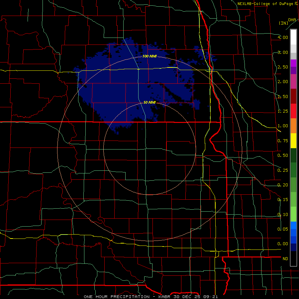Select the black ND legend swatch
This screenshot has width=299, height=299.
(293, 258)
